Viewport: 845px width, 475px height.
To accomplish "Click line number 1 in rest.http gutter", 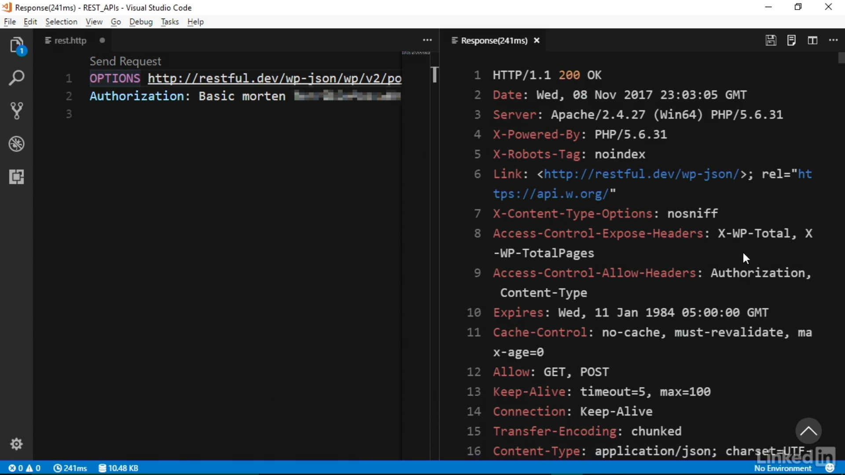I will (x=69, y=78).
